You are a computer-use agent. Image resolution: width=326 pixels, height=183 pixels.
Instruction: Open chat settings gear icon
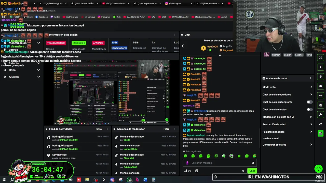243,171
